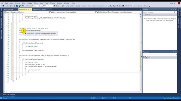Click the // stop retract comment line
The width and height of the screenshot is (181, 101).
click(x=34, y=70)
